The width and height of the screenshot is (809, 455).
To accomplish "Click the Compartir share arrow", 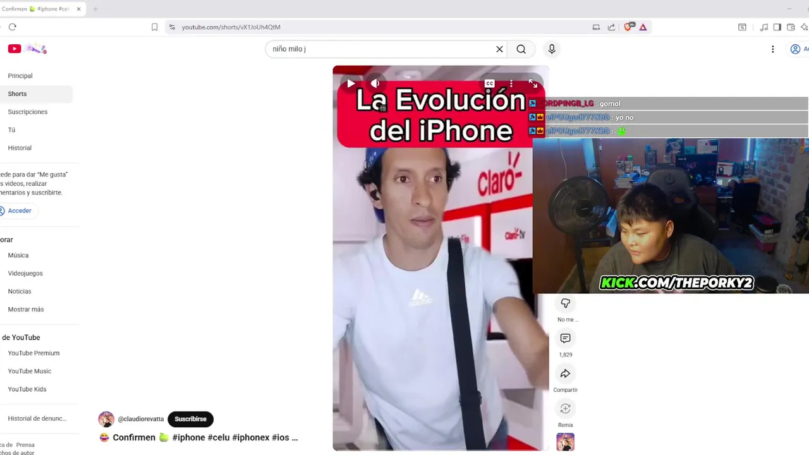I will point(566,374).
